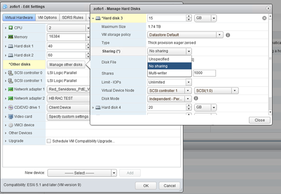
Task: Click the SCSI controller 1 icon
Action: (10, 81)
